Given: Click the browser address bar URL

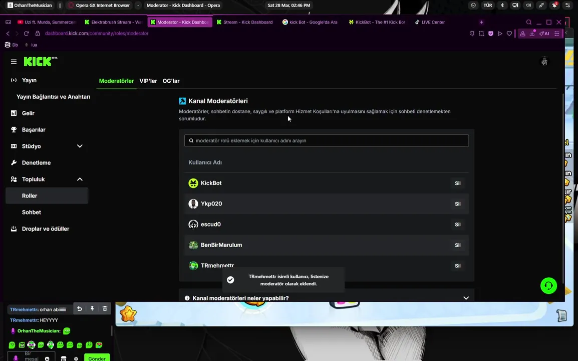Looking at the screenshot, I should coord(97,33).
